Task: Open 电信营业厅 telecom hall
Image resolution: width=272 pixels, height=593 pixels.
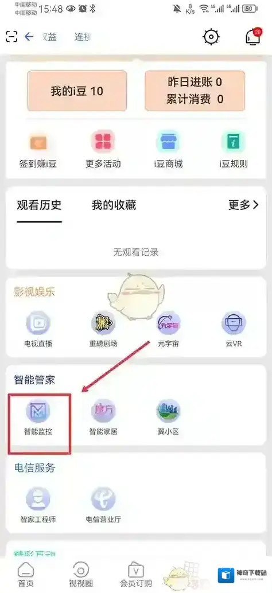Action: pos(103,499)
